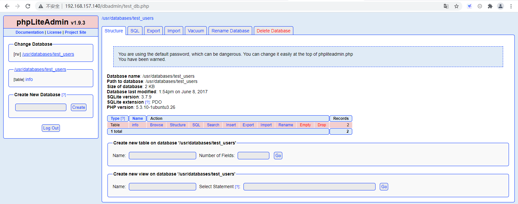The height and width of the screenshot is (204, 518).
Task: Click Browse for the info table
Action: tap(157, 125)
